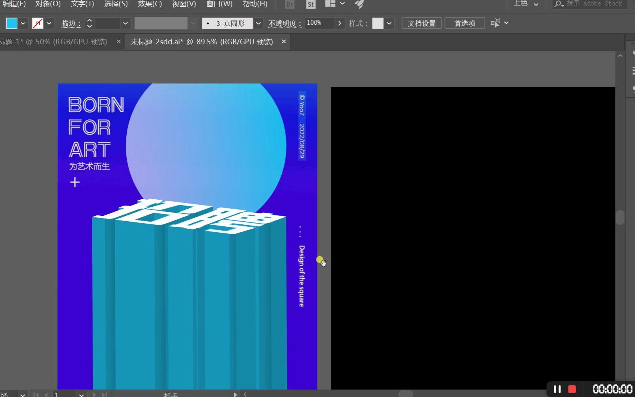Expand the stroke color dropdown arrow
Viewport: 635px width, 397px height.
point(49,23)
